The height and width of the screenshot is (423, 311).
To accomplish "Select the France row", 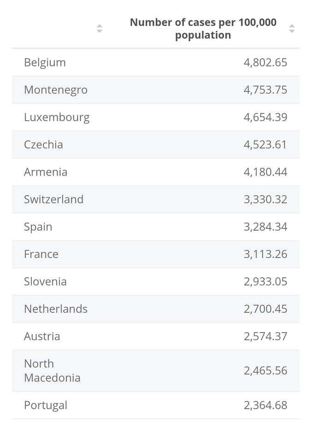I will pyautogui.click(x=156, y=254).
